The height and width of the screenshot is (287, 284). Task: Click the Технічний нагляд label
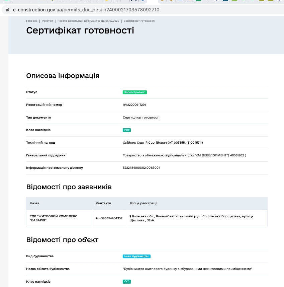40,143
